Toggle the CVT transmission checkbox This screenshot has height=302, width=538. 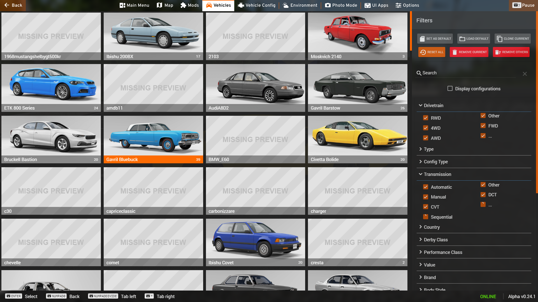(426, 207)
